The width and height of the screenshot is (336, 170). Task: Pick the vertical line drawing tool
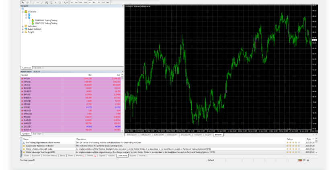33,2
